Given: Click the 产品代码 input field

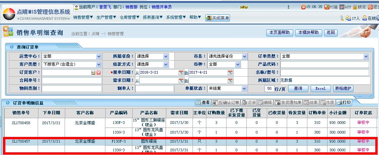Looking at the screenshot, I should pos(324,65).
